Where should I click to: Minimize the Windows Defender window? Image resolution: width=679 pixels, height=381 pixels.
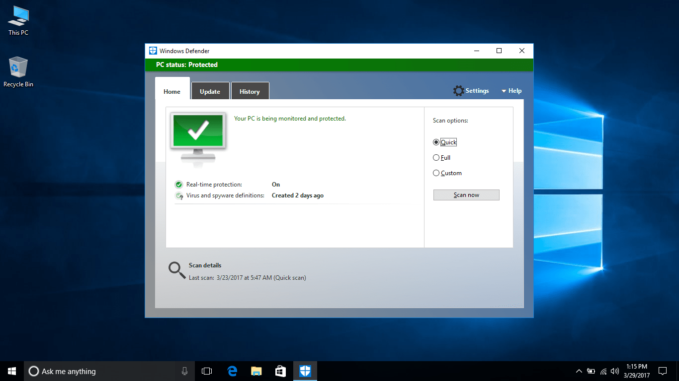[x=477, y=51]
